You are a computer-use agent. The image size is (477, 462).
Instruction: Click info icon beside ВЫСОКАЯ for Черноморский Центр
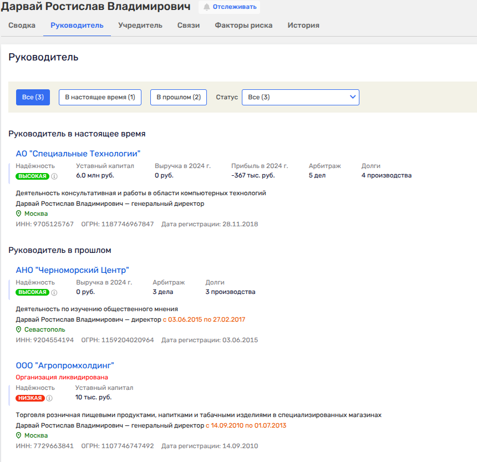[54, 292]
